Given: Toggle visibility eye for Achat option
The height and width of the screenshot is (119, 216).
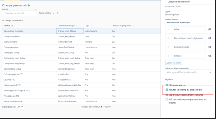Looking at the screenshot, I should coord(210,29).
